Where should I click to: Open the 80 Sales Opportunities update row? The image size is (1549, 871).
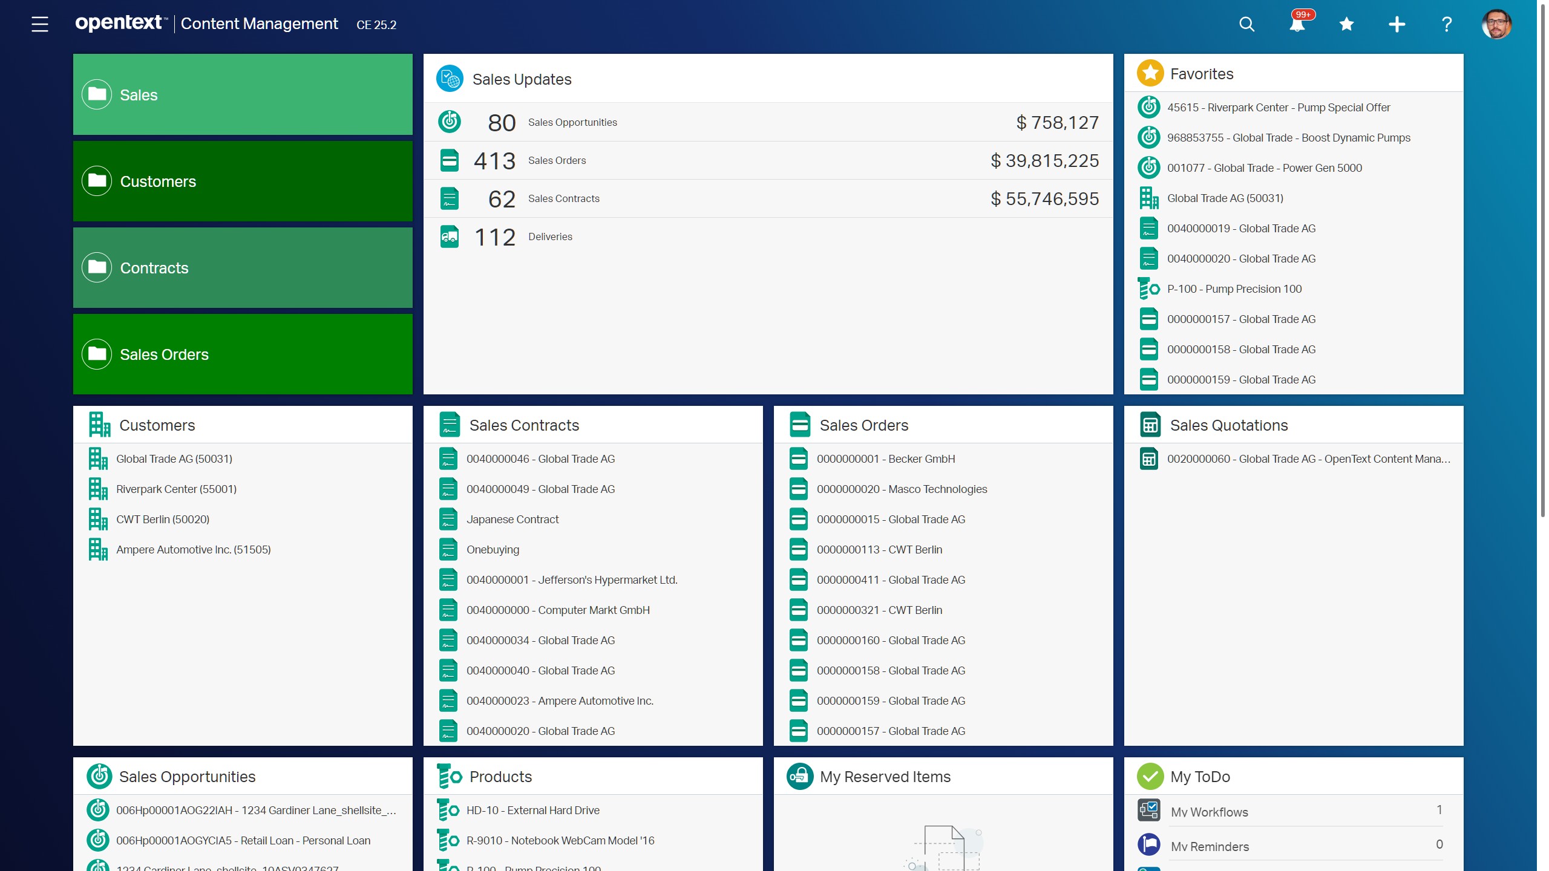click(x=768, y=122)
